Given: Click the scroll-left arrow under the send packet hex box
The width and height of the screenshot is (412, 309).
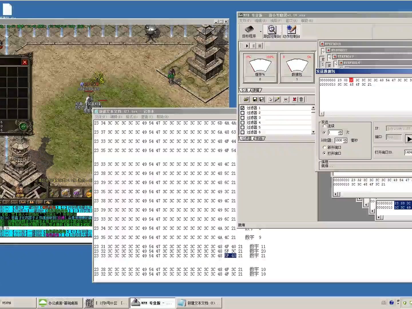Looking at the screenshot, I should pos(322,114).
